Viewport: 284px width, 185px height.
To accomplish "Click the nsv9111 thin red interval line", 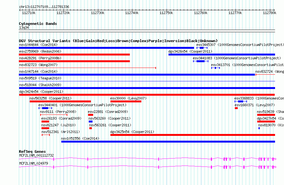I will click(54, 115).
